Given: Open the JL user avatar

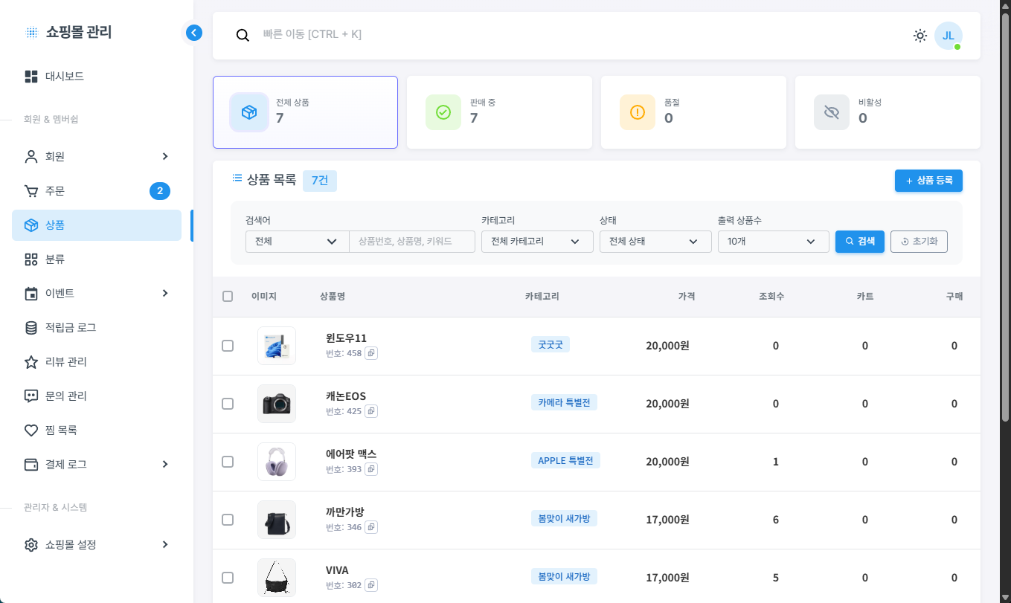Looking at the screenshot, I should (948, 36).
